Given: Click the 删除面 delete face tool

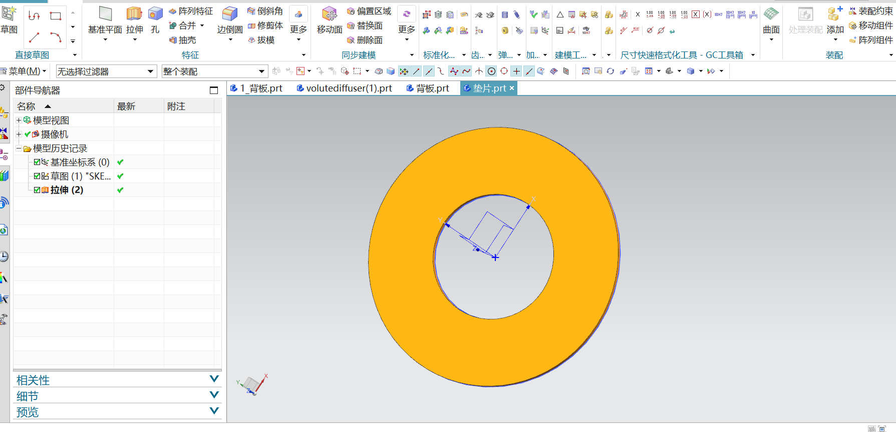Looking at the screenshot, I should (365, 40).
